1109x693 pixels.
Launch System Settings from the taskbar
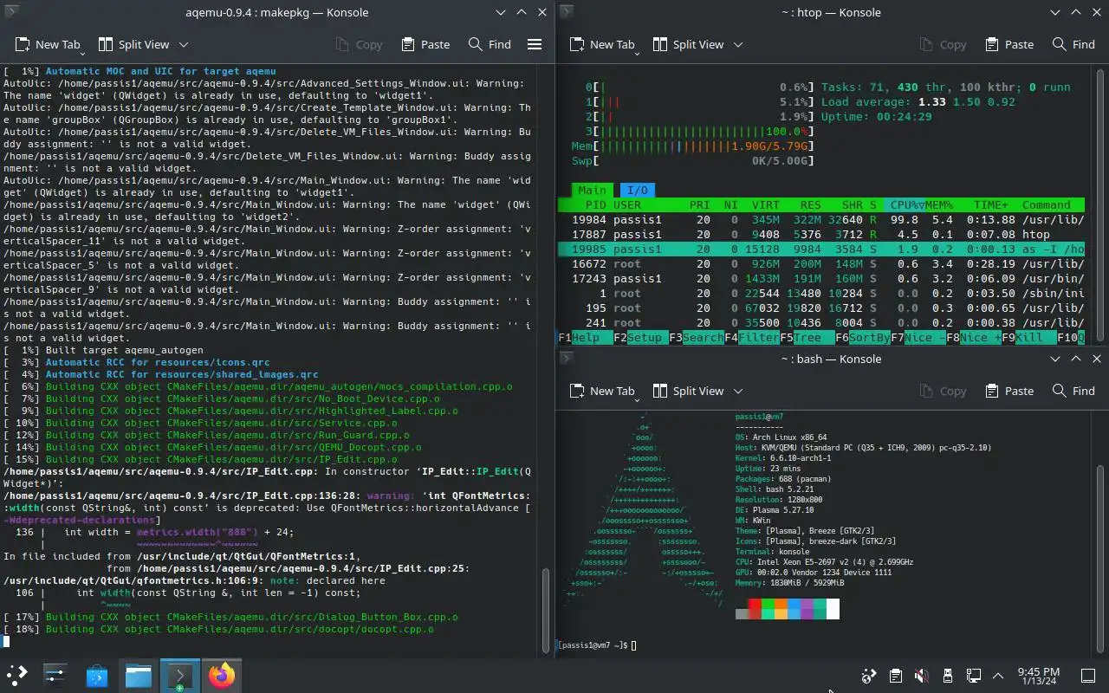(55, 675)
